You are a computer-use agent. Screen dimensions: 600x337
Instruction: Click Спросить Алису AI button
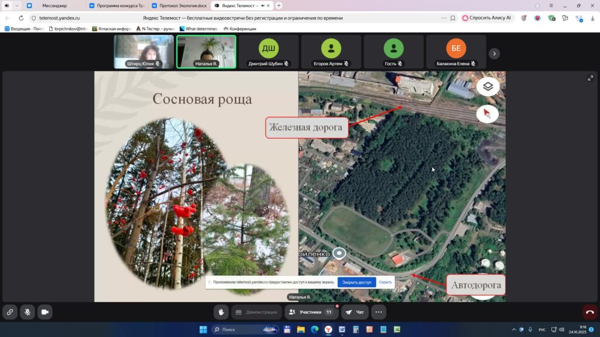coord(487,18)
